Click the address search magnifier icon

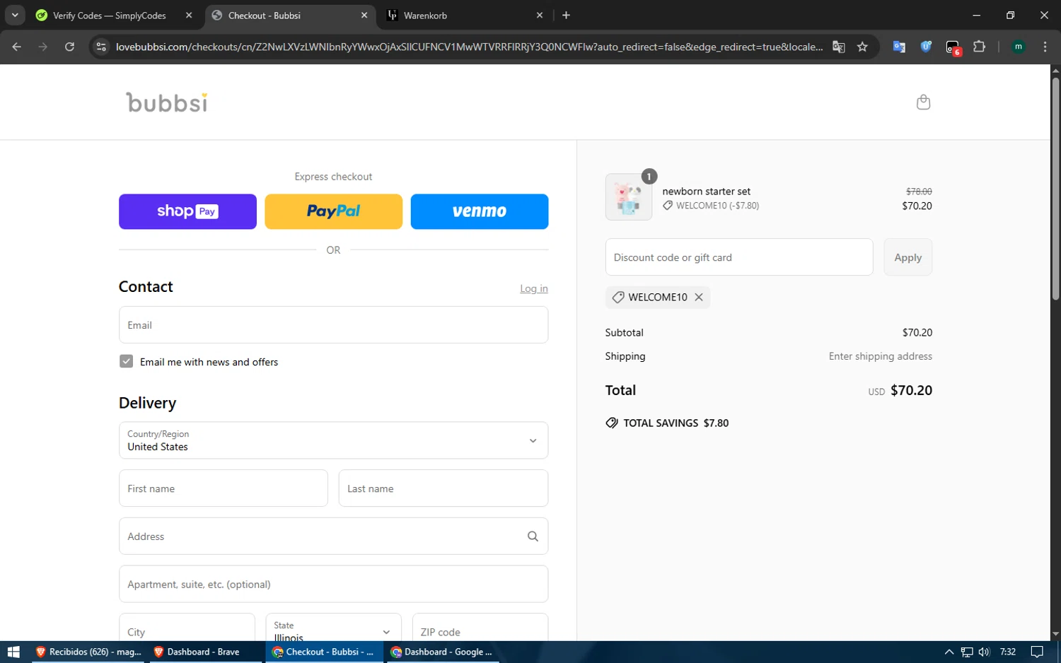[x=533, y=536]
